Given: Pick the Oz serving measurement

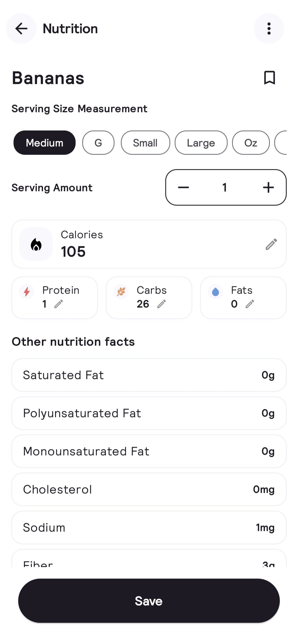Looking at the screenshot, I should [x=251, y=143].
